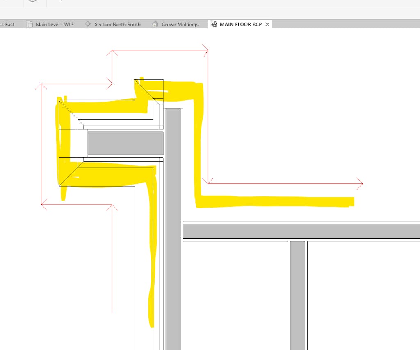Click inside the large bottom center room

click(235, 295)
